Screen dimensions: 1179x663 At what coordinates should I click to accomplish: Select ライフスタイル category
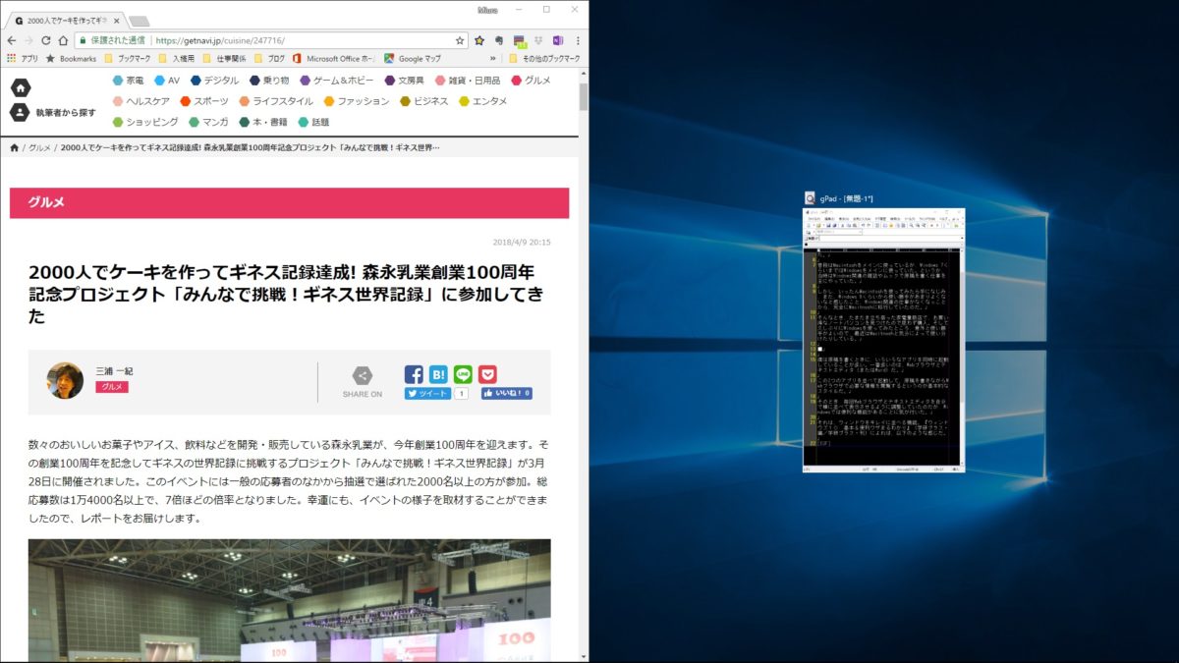coord(276,101)
